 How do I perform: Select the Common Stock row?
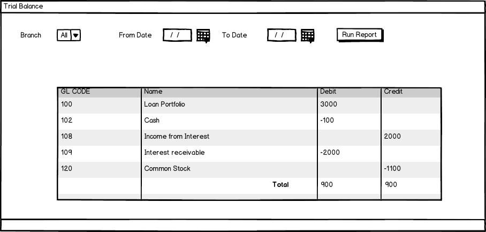167,169
